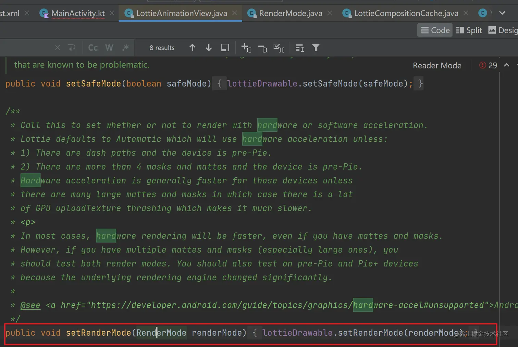Close the st.xml tab
This screenshot has height=347, width=518.
point(27,13)
